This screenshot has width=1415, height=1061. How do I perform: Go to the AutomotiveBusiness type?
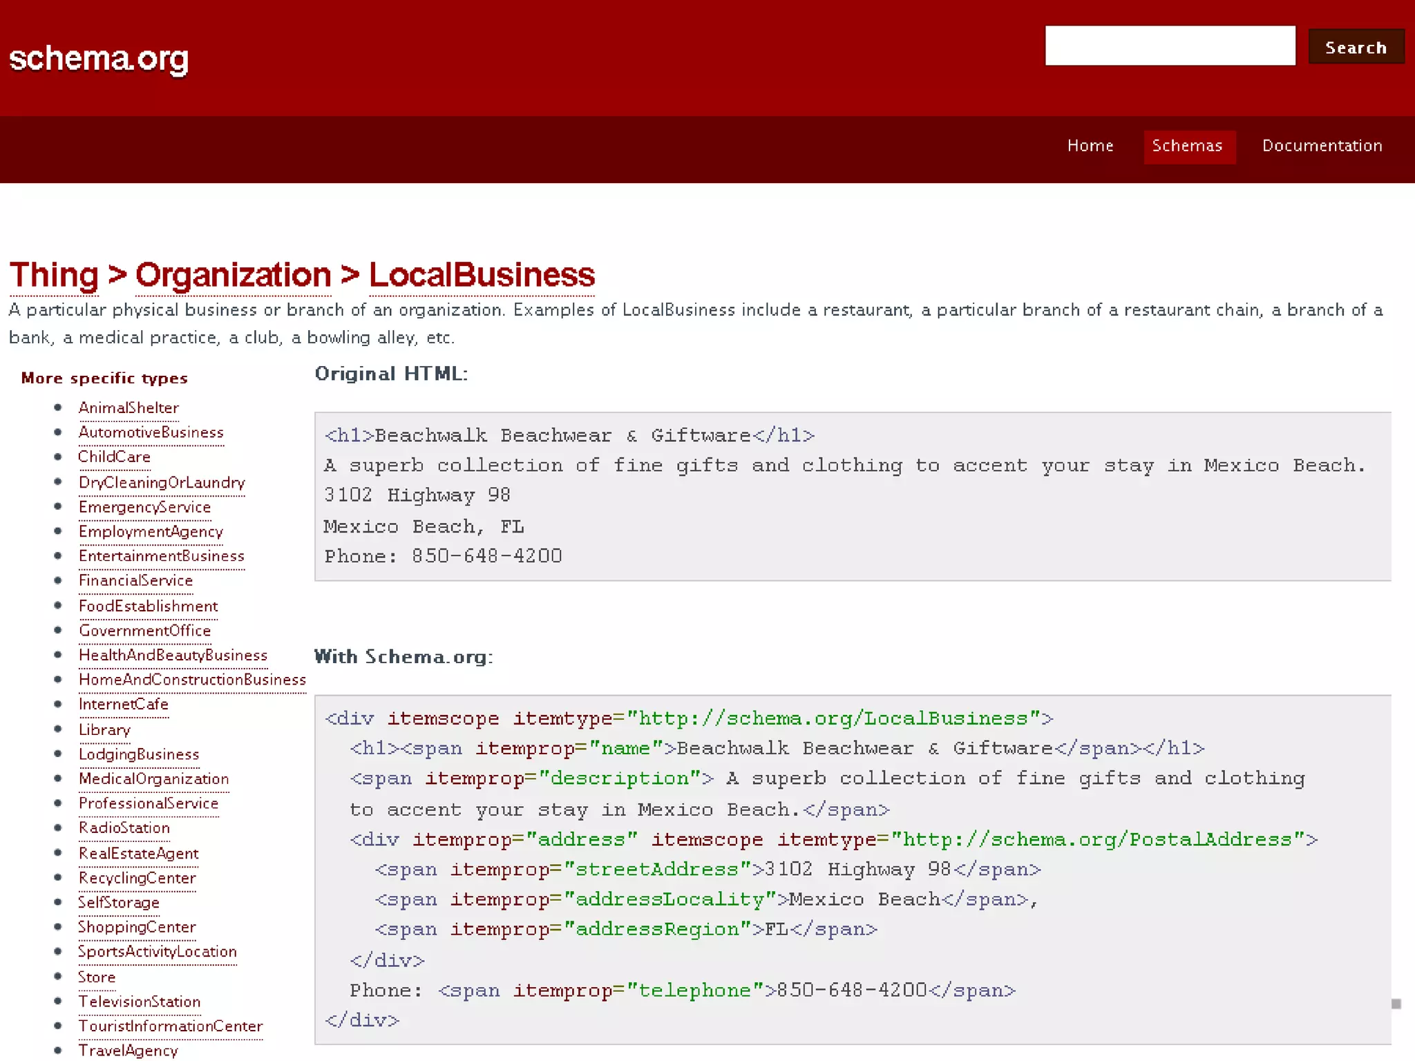point(151,432)
